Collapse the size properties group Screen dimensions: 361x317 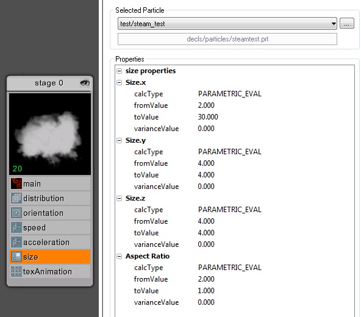point(119,71)
